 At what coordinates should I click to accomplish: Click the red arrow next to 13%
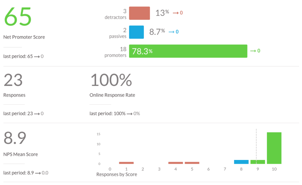pos(175,13)
